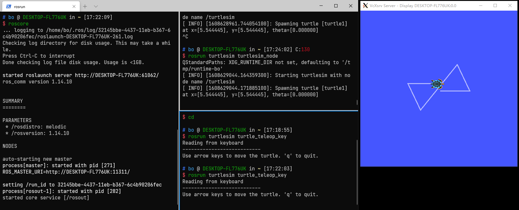
Task: Click the turtle in the turtlesim window
Action: [437, 84]
